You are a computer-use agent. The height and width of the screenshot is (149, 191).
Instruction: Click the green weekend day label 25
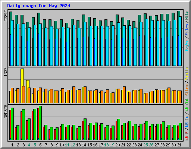[x=145, y=145]
